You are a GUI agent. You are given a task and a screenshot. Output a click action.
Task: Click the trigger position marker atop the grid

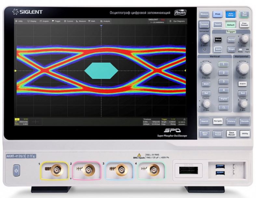[101, 26]
